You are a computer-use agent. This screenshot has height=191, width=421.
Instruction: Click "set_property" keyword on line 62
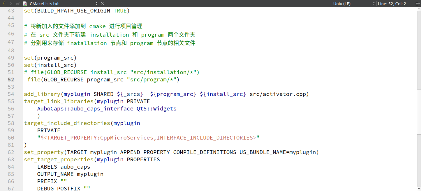tap(44, 152)
